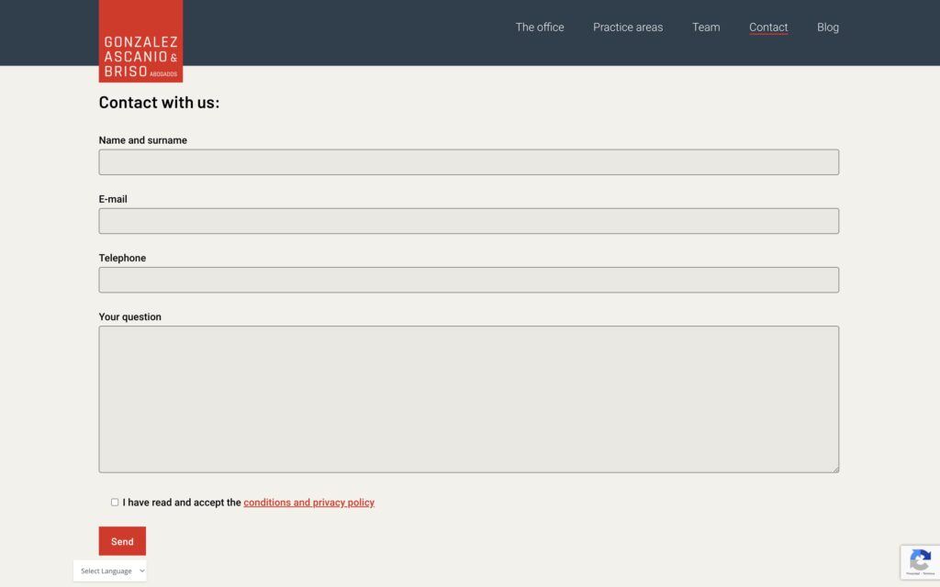Click the Gonzalez Ascanio & Briso logo

pyautogui.click(x=140, y=42)
